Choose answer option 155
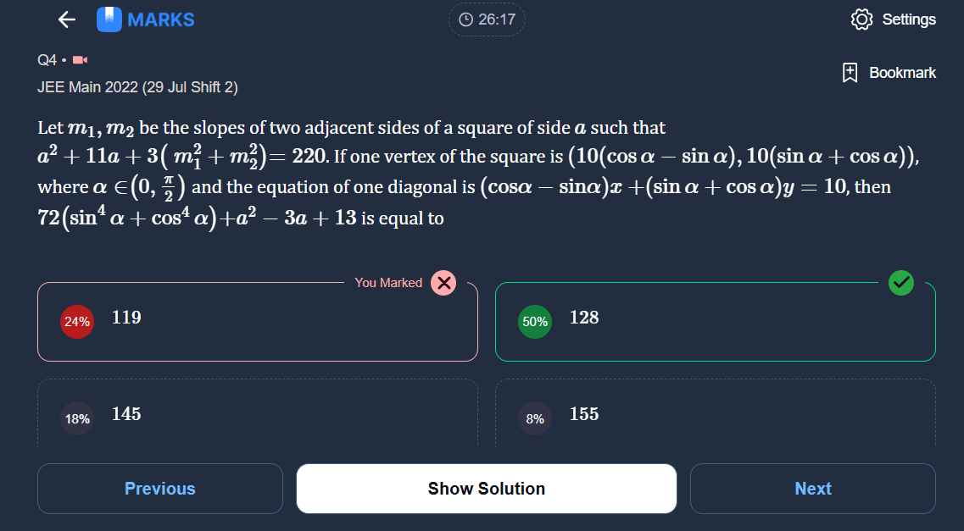Image resolution: width=964 pixels, height=531 pixels. click(x=715, y=412)
